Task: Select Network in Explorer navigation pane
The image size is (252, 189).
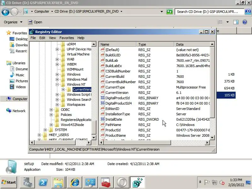Action: (19, 111)
